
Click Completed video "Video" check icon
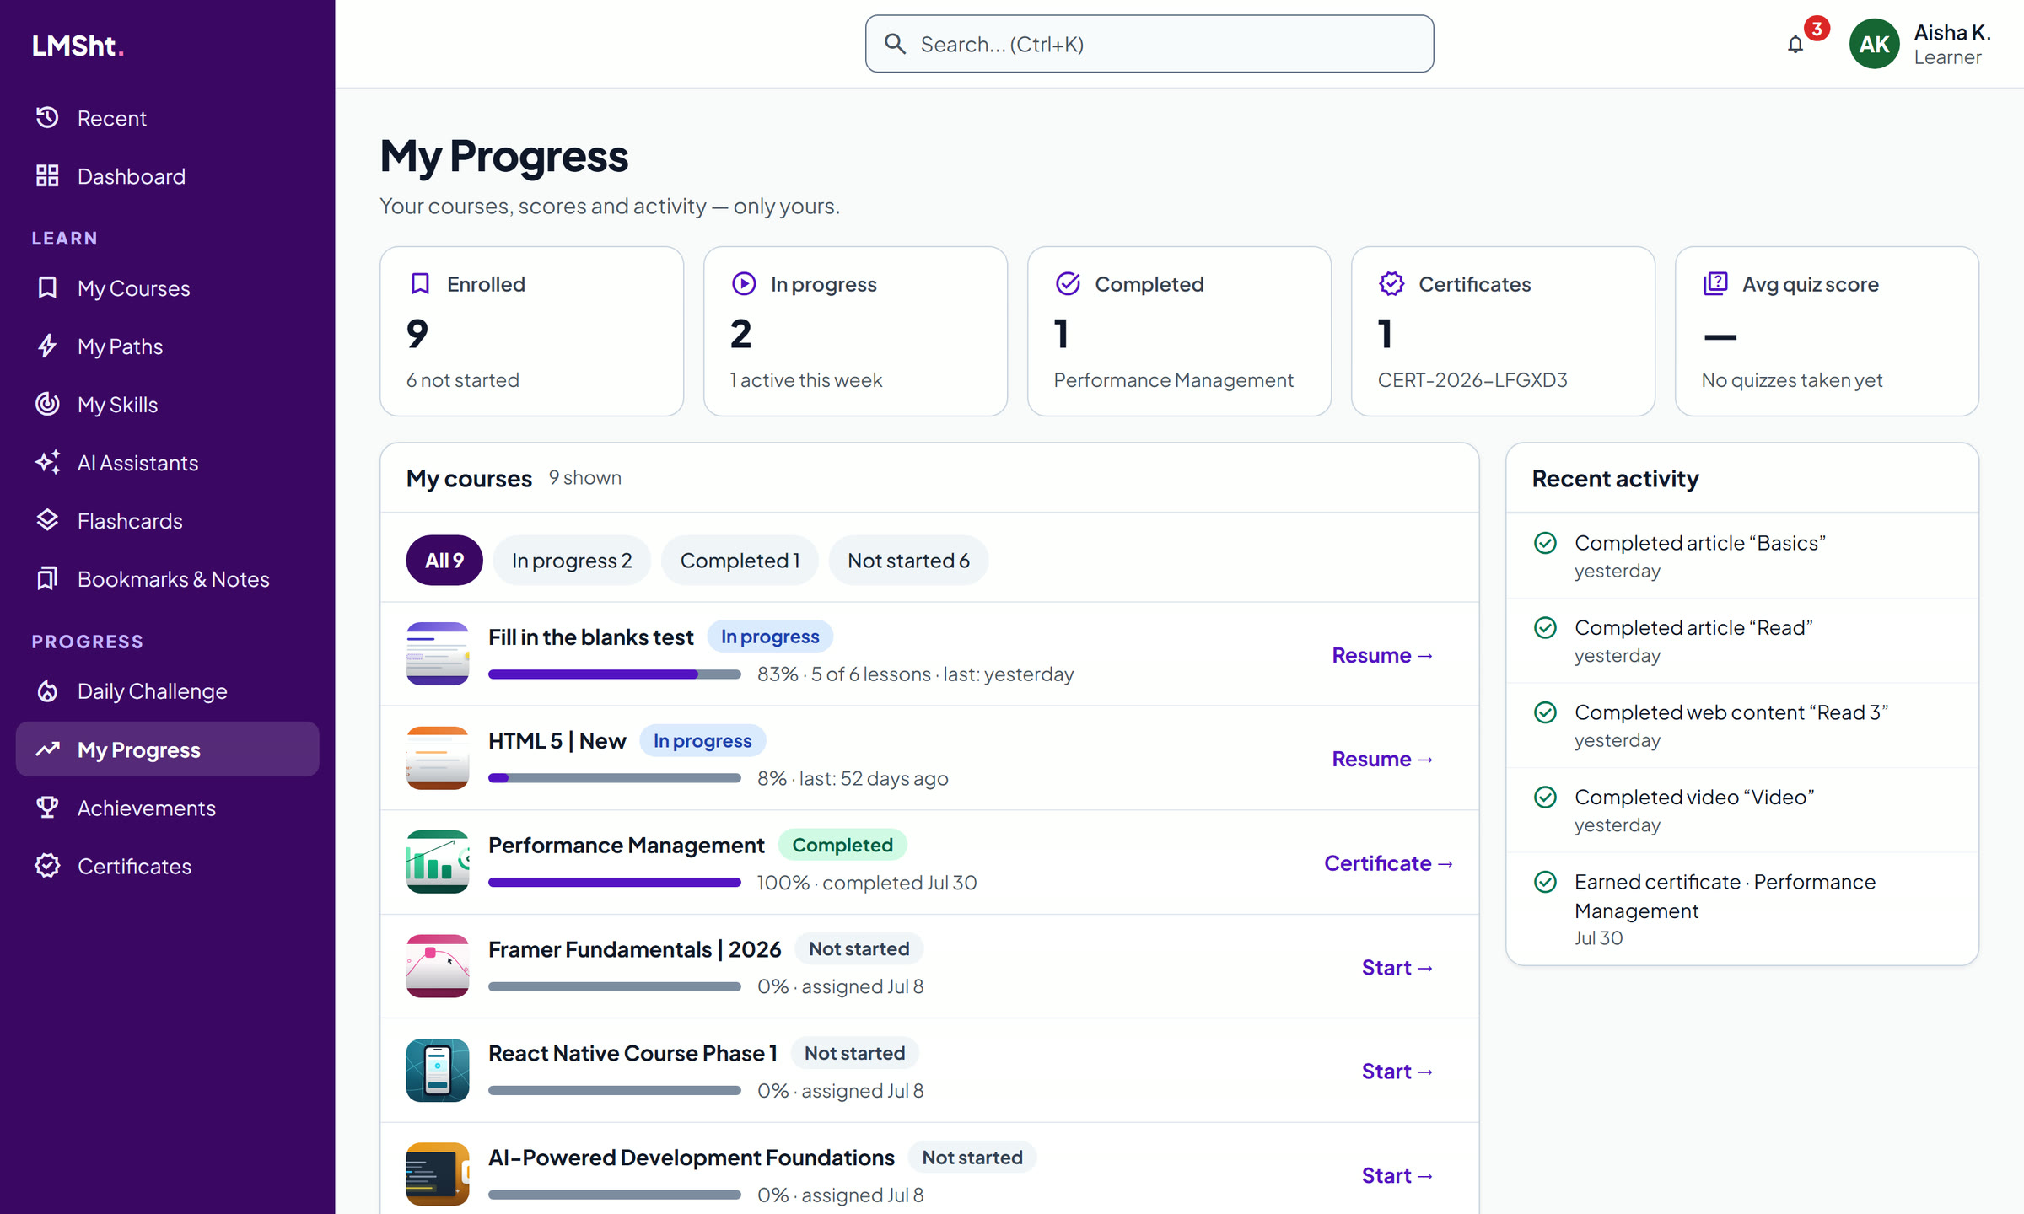point(1545,798)
